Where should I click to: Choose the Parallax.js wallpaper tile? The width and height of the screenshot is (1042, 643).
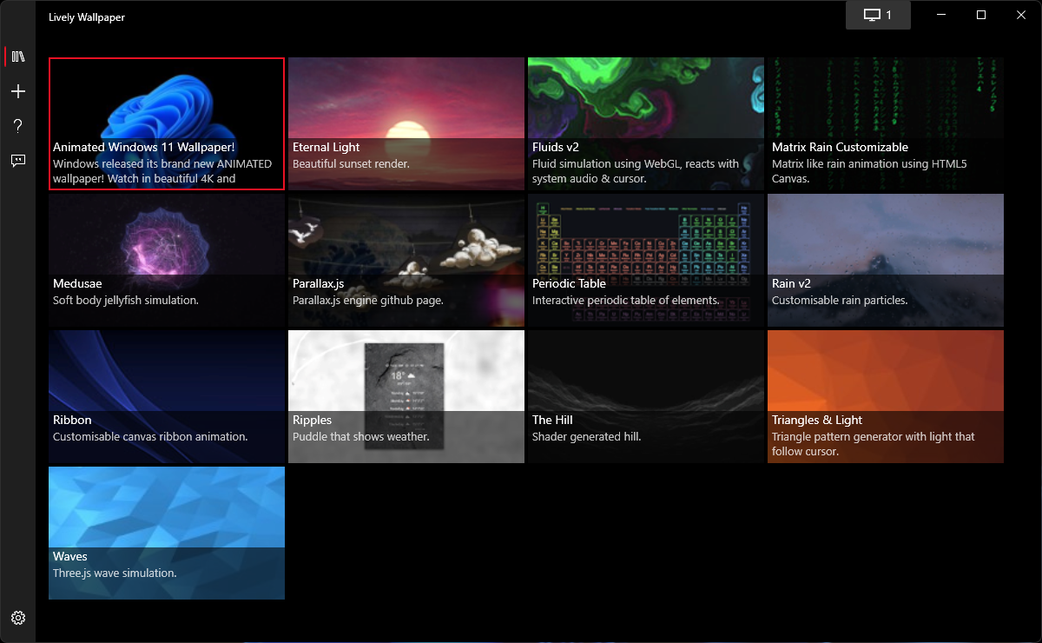point(406,260)
